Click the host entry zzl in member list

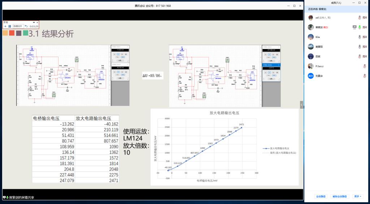click(x=323, y=17)
